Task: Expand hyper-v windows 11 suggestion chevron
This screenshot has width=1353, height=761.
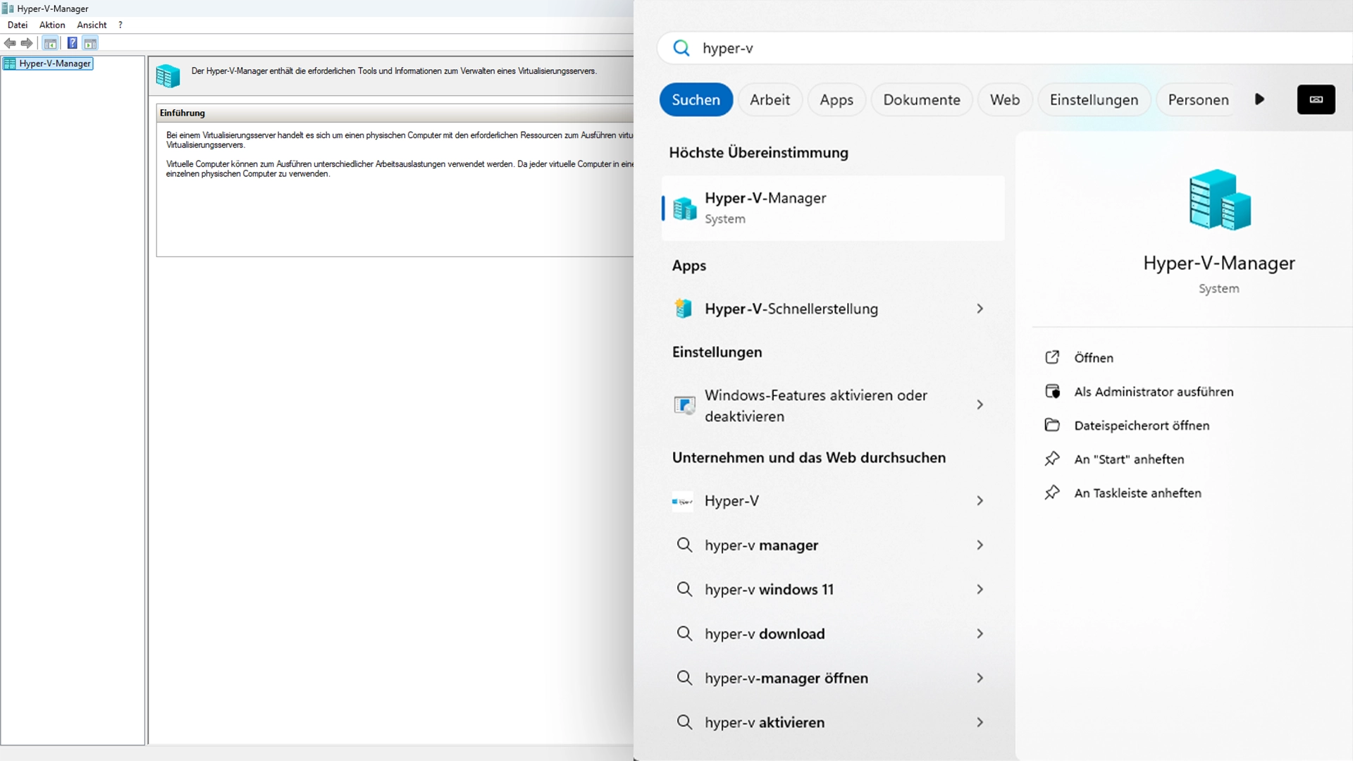Action: click(980, 590)
